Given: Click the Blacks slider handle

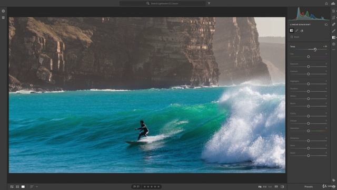Looking at the screenshot, I should tap(309, 107).
